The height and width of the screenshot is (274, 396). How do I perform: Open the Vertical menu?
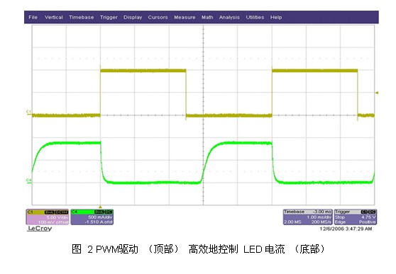53,18
